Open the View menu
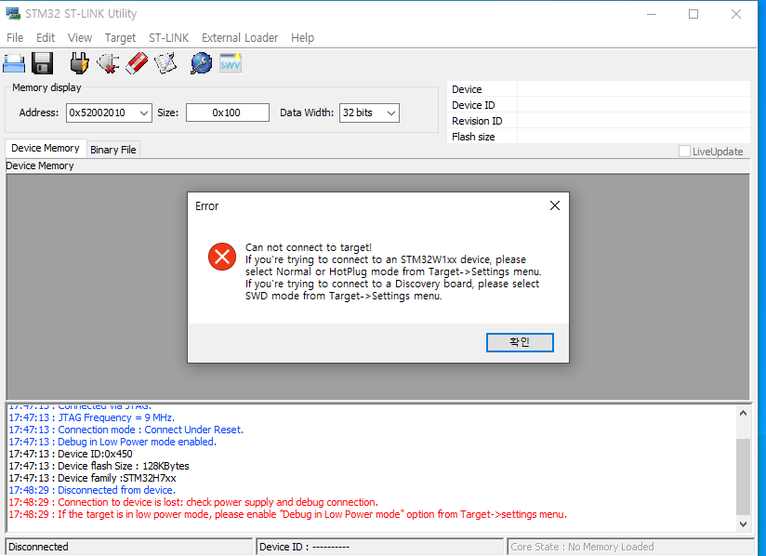The image size is (766, 556). (x=80, y=37)
